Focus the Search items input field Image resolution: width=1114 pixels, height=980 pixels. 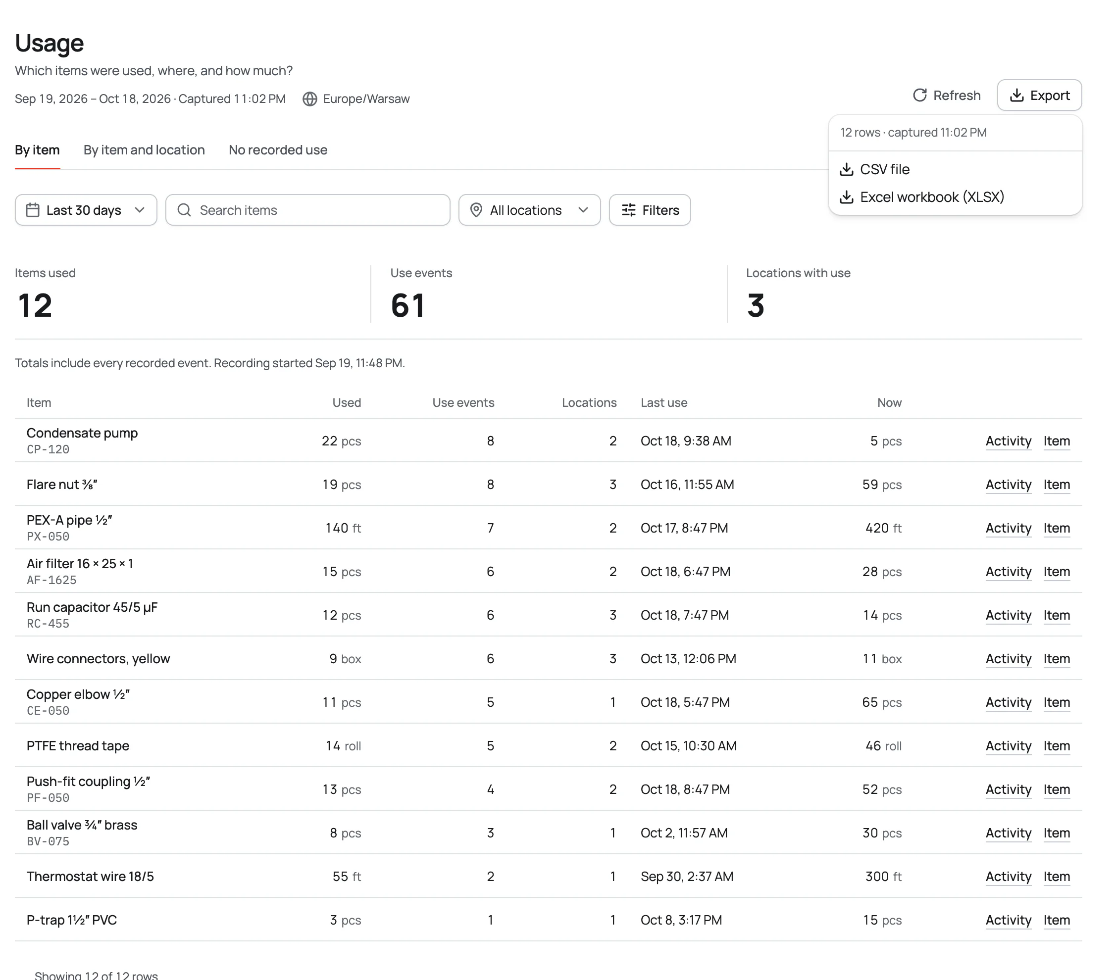(x=308, y=210)
